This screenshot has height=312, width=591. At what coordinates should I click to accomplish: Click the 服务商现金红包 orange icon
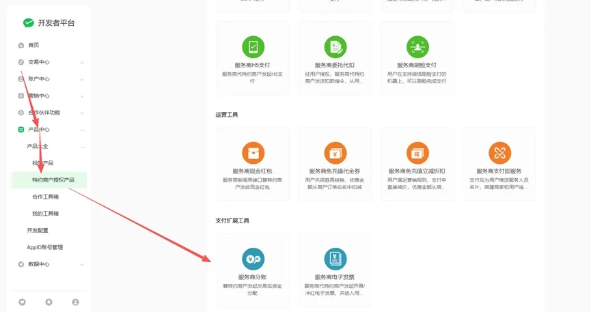click(x=253, y=153)
